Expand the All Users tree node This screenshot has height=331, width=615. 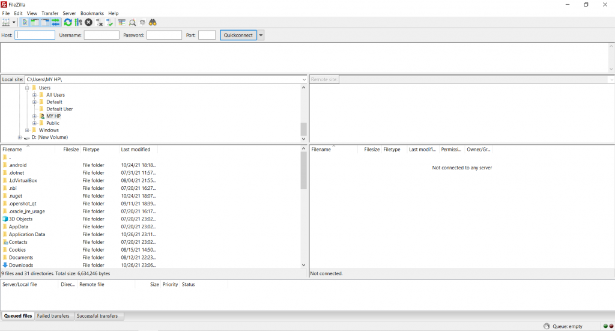point(34,95)
